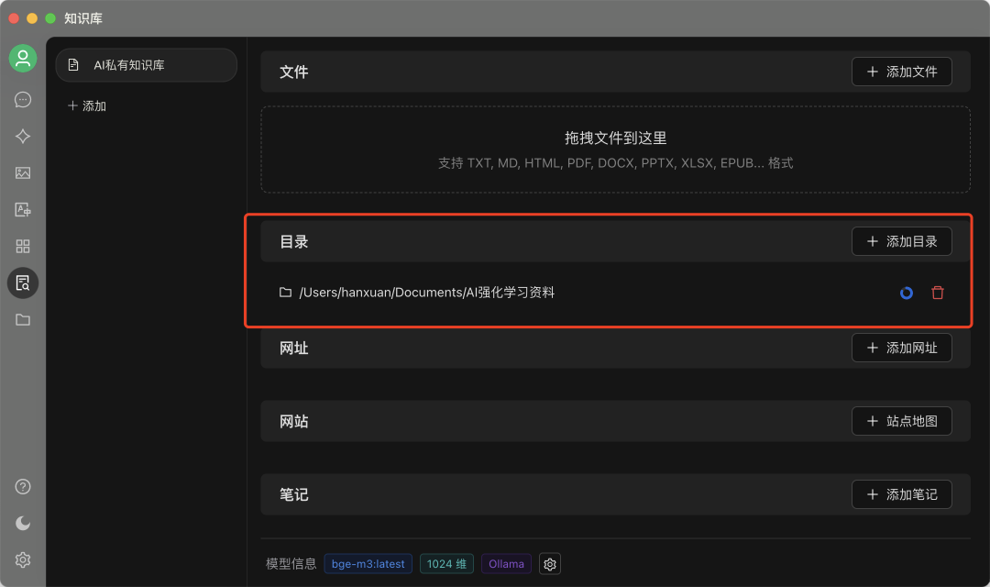Click the green fullscreen window button
Screen dimensions: 990x587
(x=50, y=18)
